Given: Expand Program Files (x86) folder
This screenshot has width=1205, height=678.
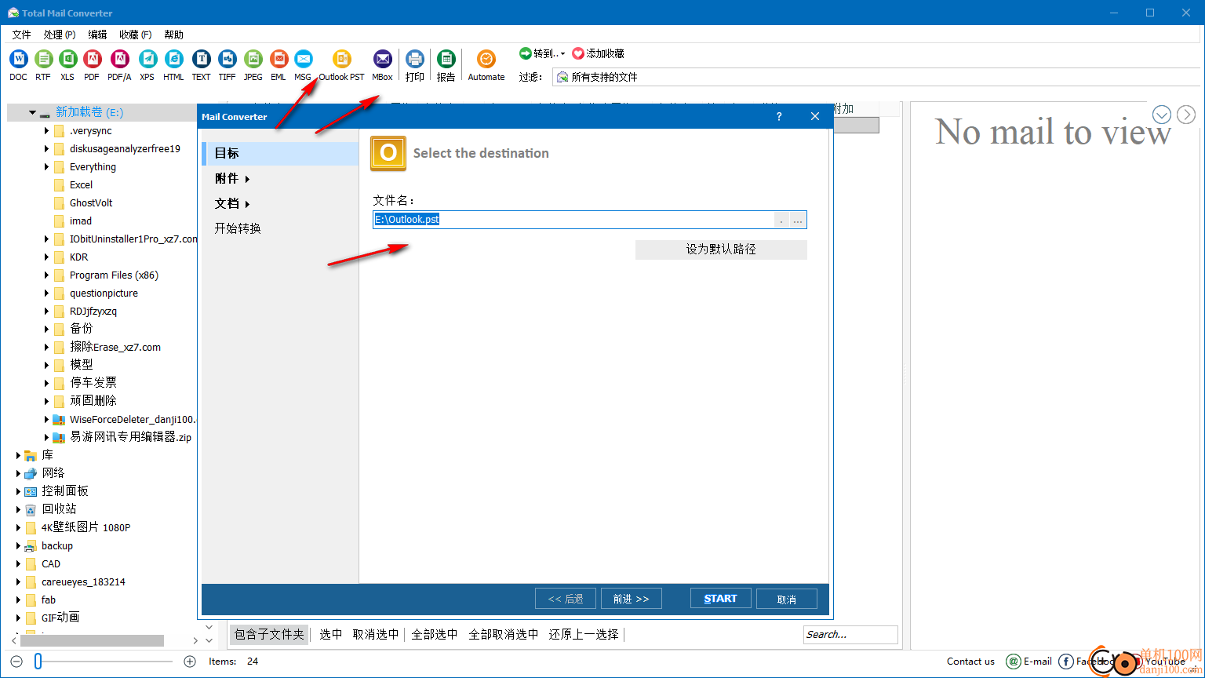Looking at the screenshot, I should click(47, 275).
